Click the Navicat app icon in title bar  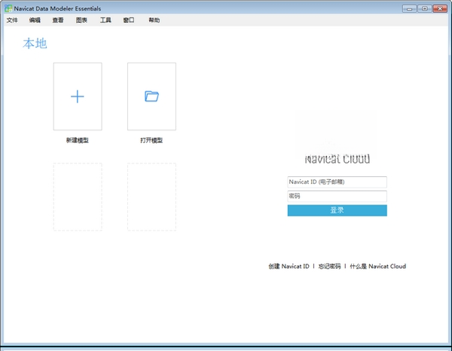point(8,8)
